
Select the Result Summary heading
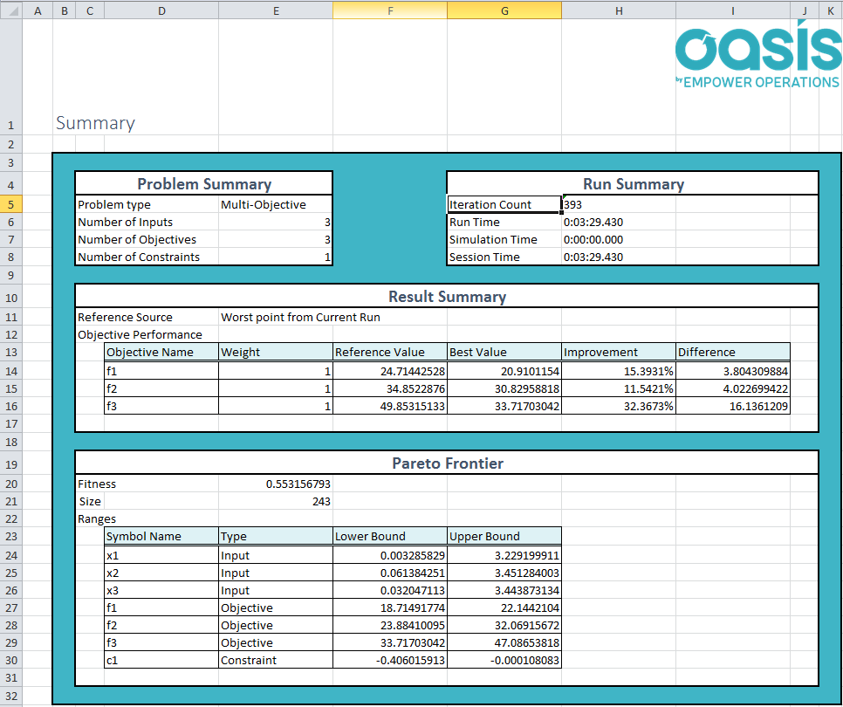click(x=448, y=296)
